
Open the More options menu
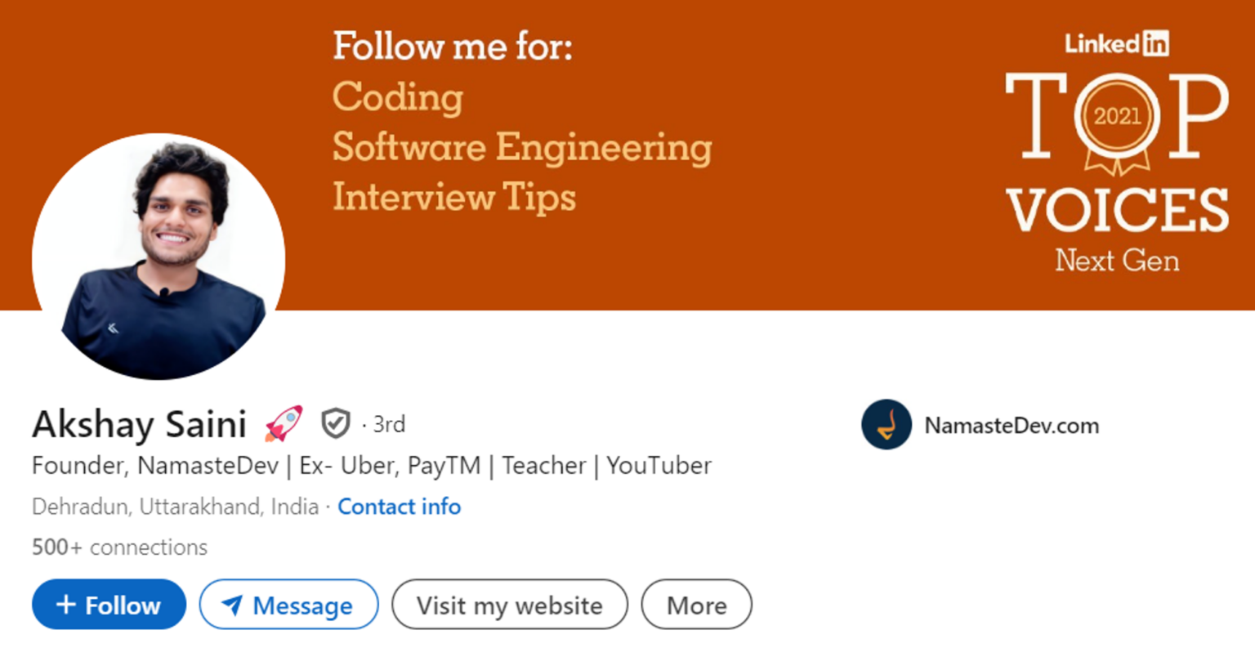point(695,605)
